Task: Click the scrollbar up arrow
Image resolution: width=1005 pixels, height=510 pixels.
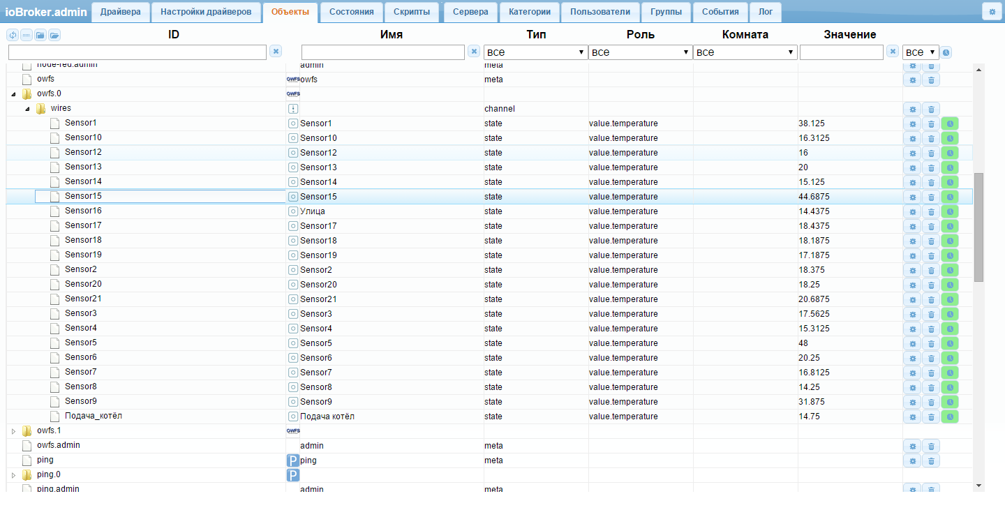Action: click(x=978, y=69)
